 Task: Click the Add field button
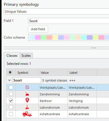38,29
